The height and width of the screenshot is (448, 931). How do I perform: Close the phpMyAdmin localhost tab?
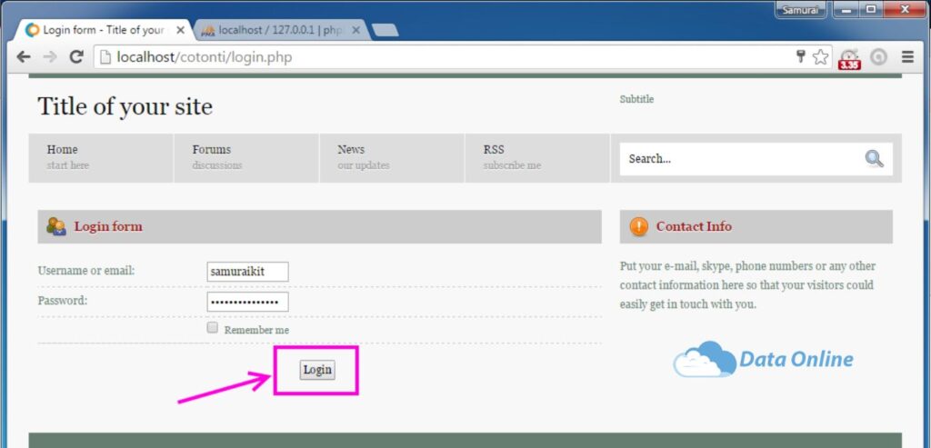tap(355, 30)
